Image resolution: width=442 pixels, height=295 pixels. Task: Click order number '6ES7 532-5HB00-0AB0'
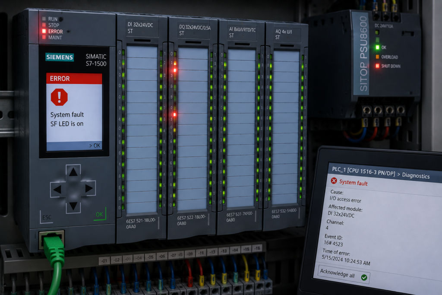[x=284, y=214]
